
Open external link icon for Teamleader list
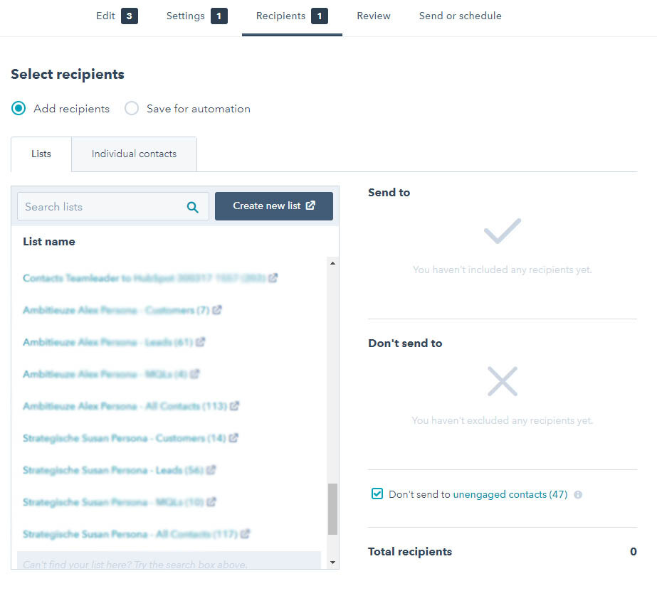coord(273,277)
